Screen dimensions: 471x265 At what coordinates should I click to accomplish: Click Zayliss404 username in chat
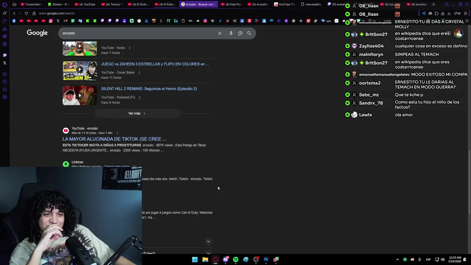click(x=371, y=46)
